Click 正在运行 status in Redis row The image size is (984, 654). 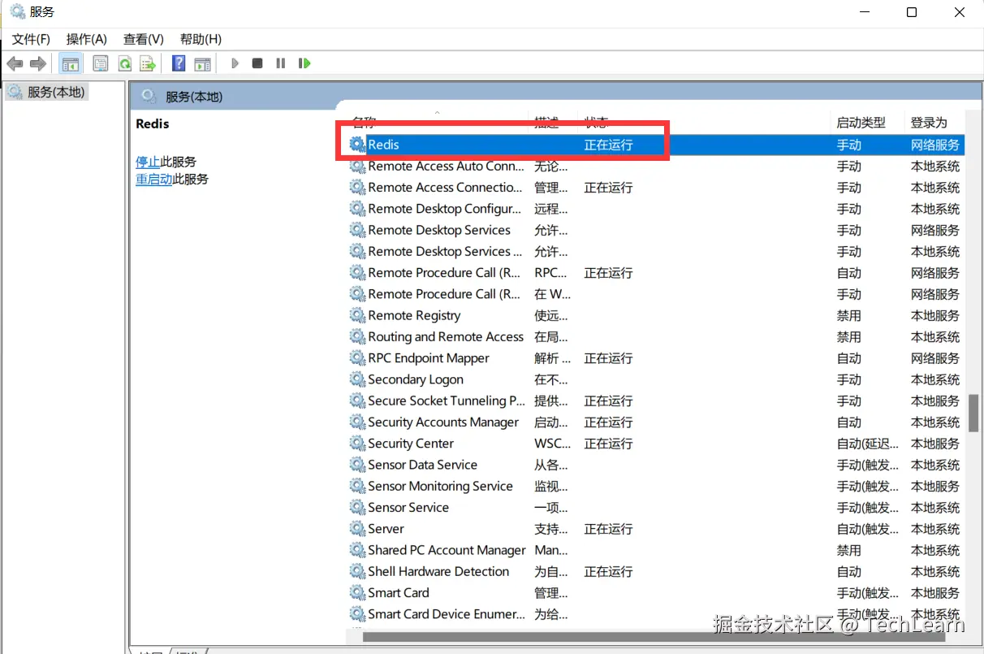(608, 145)
